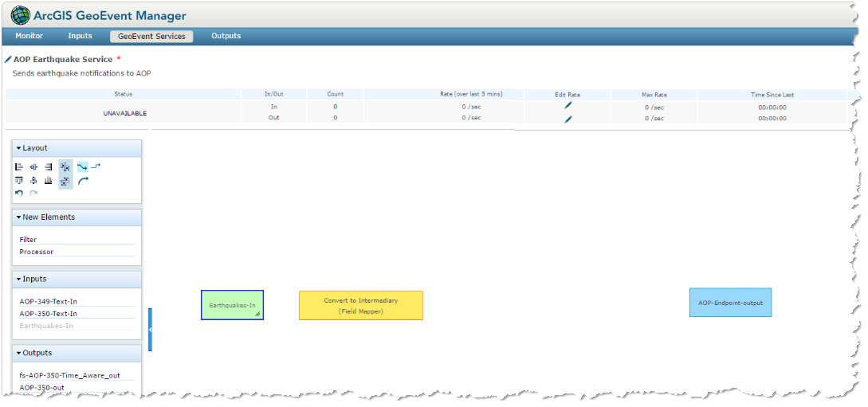
Task: Click the resize handle on Earthquakes-In node
Action: 258,314
